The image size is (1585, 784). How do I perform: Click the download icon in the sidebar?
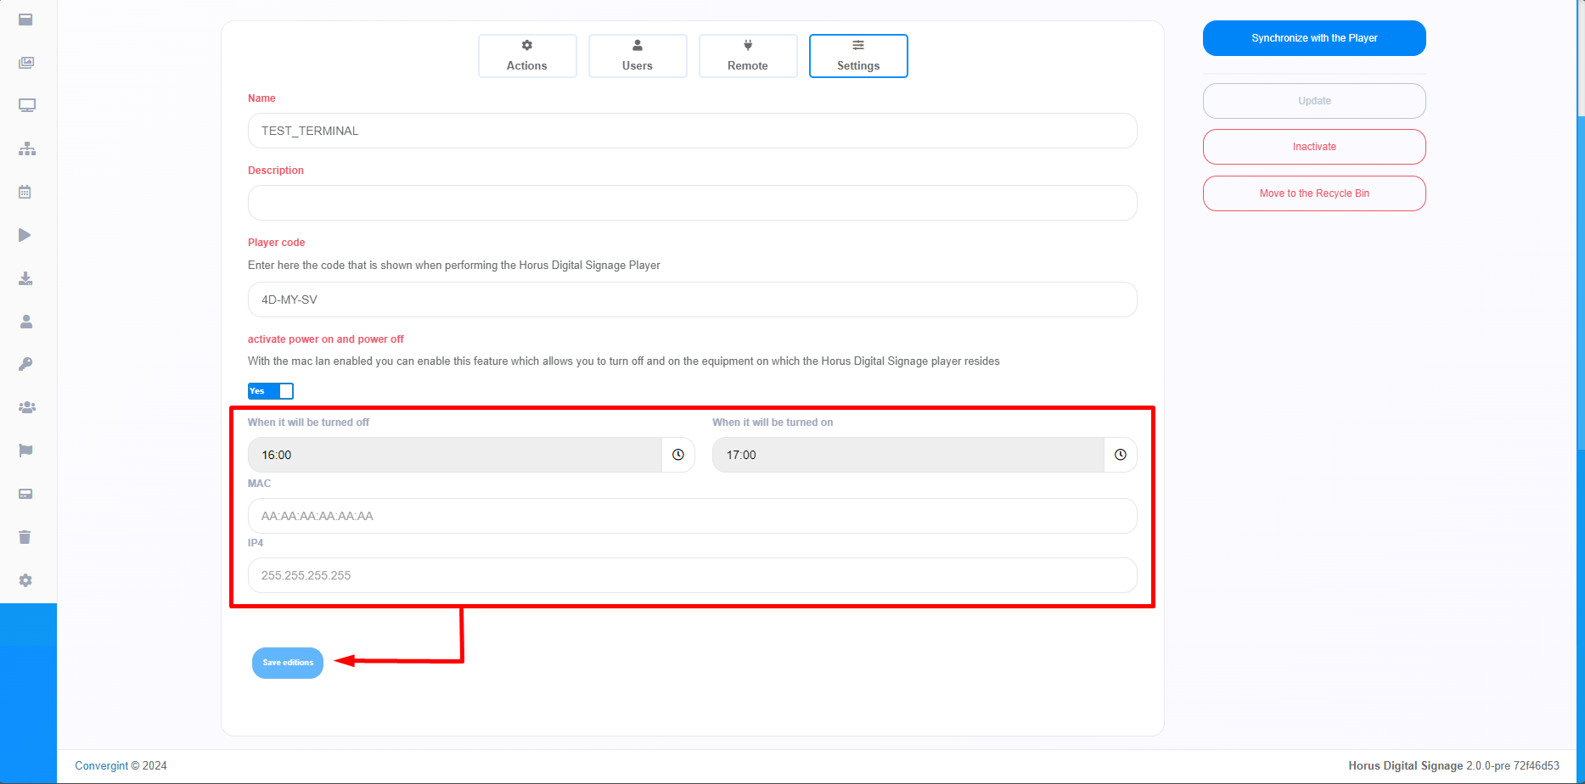point(25,278)
